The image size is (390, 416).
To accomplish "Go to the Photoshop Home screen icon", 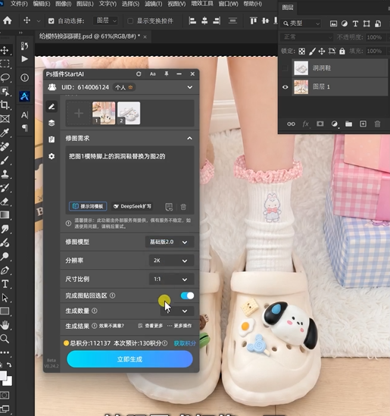I will click(7, 20).
